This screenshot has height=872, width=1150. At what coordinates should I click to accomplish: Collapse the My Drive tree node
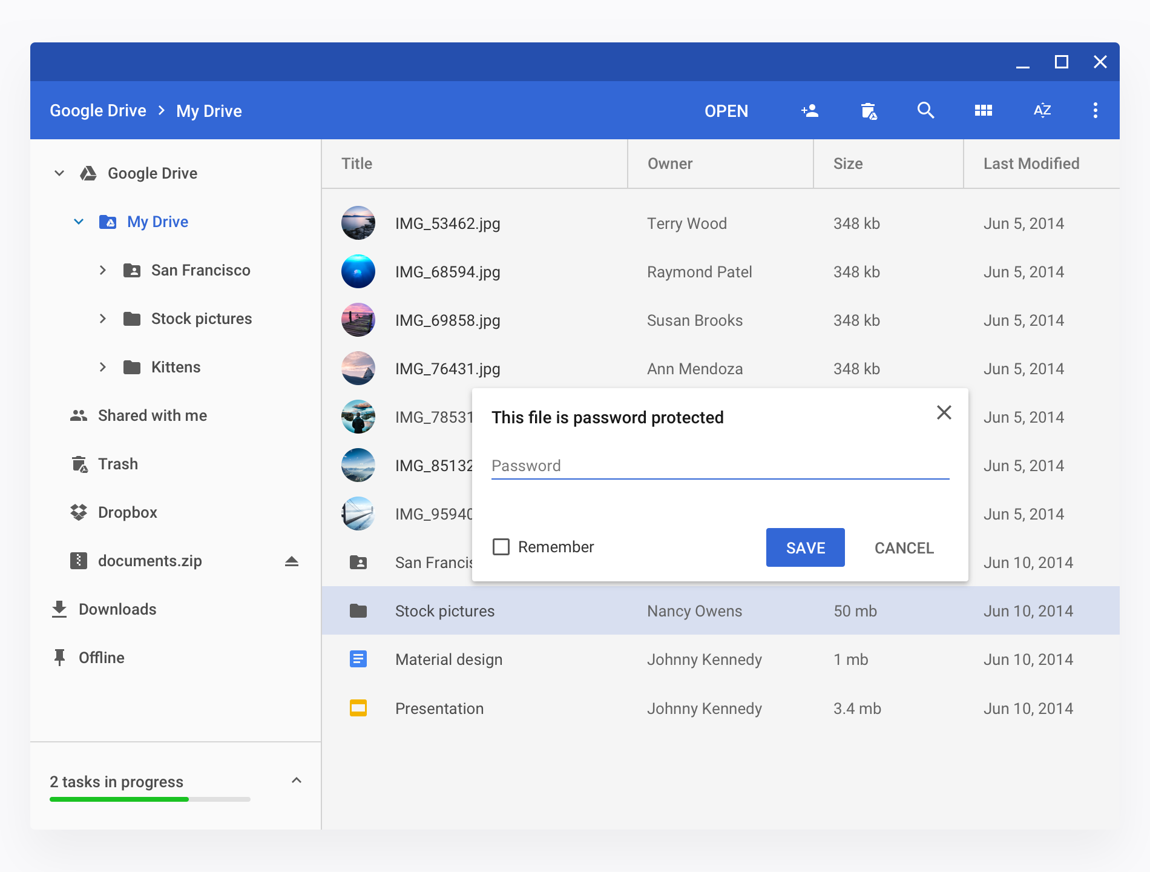click(x=79, y=222)
